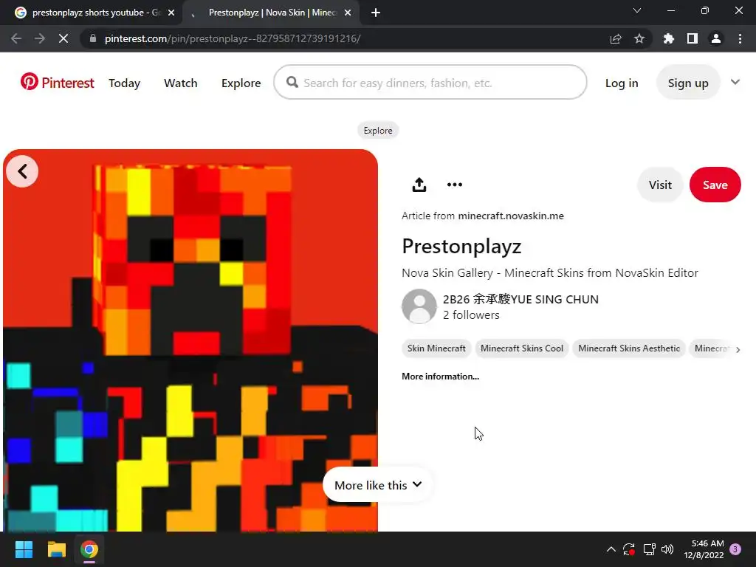756x567 pixels.
Task: Open the network tray icon
Action: point(649,549)
